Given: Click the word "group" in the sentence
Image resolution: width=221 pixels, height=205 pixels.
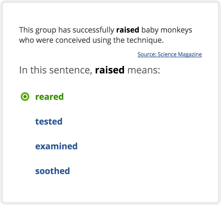Looking at the screenshot, I should [x=45, y=30].
